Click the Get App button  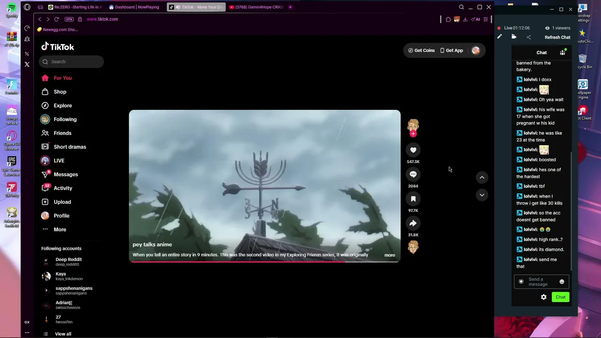[x=452, y=50]
